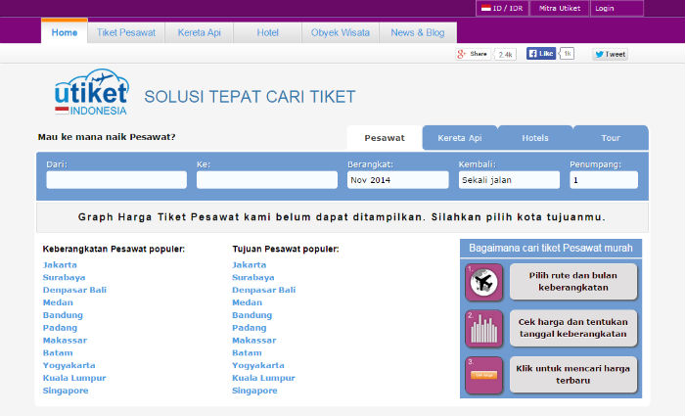Viewport: 685px width, 416px height.
Task: Click Pilih rute dan bulan keberangkatan button
Action: coord(573,282)
